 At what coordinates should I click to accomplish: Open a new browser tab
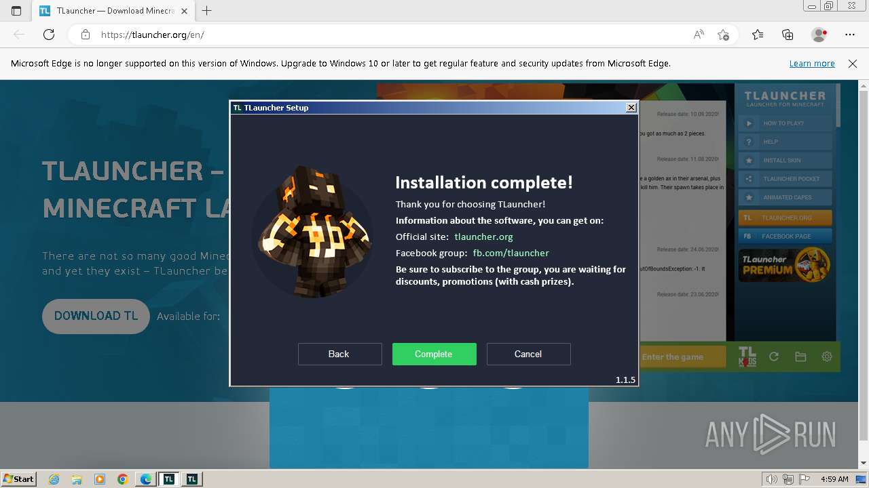(206, 11)
